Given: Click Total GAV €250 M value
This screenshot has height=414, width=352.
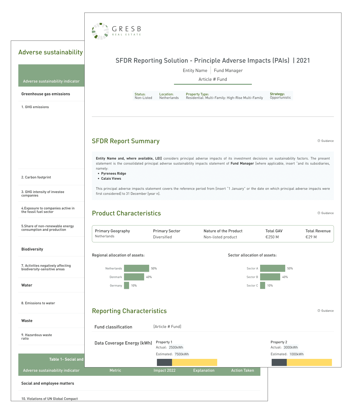Looking at the screenshot, I should point(272,237).
